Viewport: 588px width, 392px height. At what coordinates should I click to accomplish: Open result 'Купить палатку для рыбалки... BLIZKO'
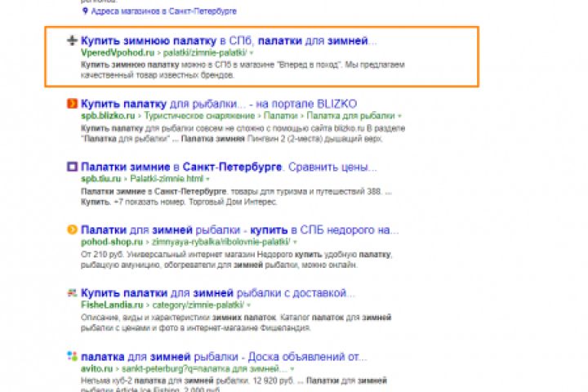(219, 104)
